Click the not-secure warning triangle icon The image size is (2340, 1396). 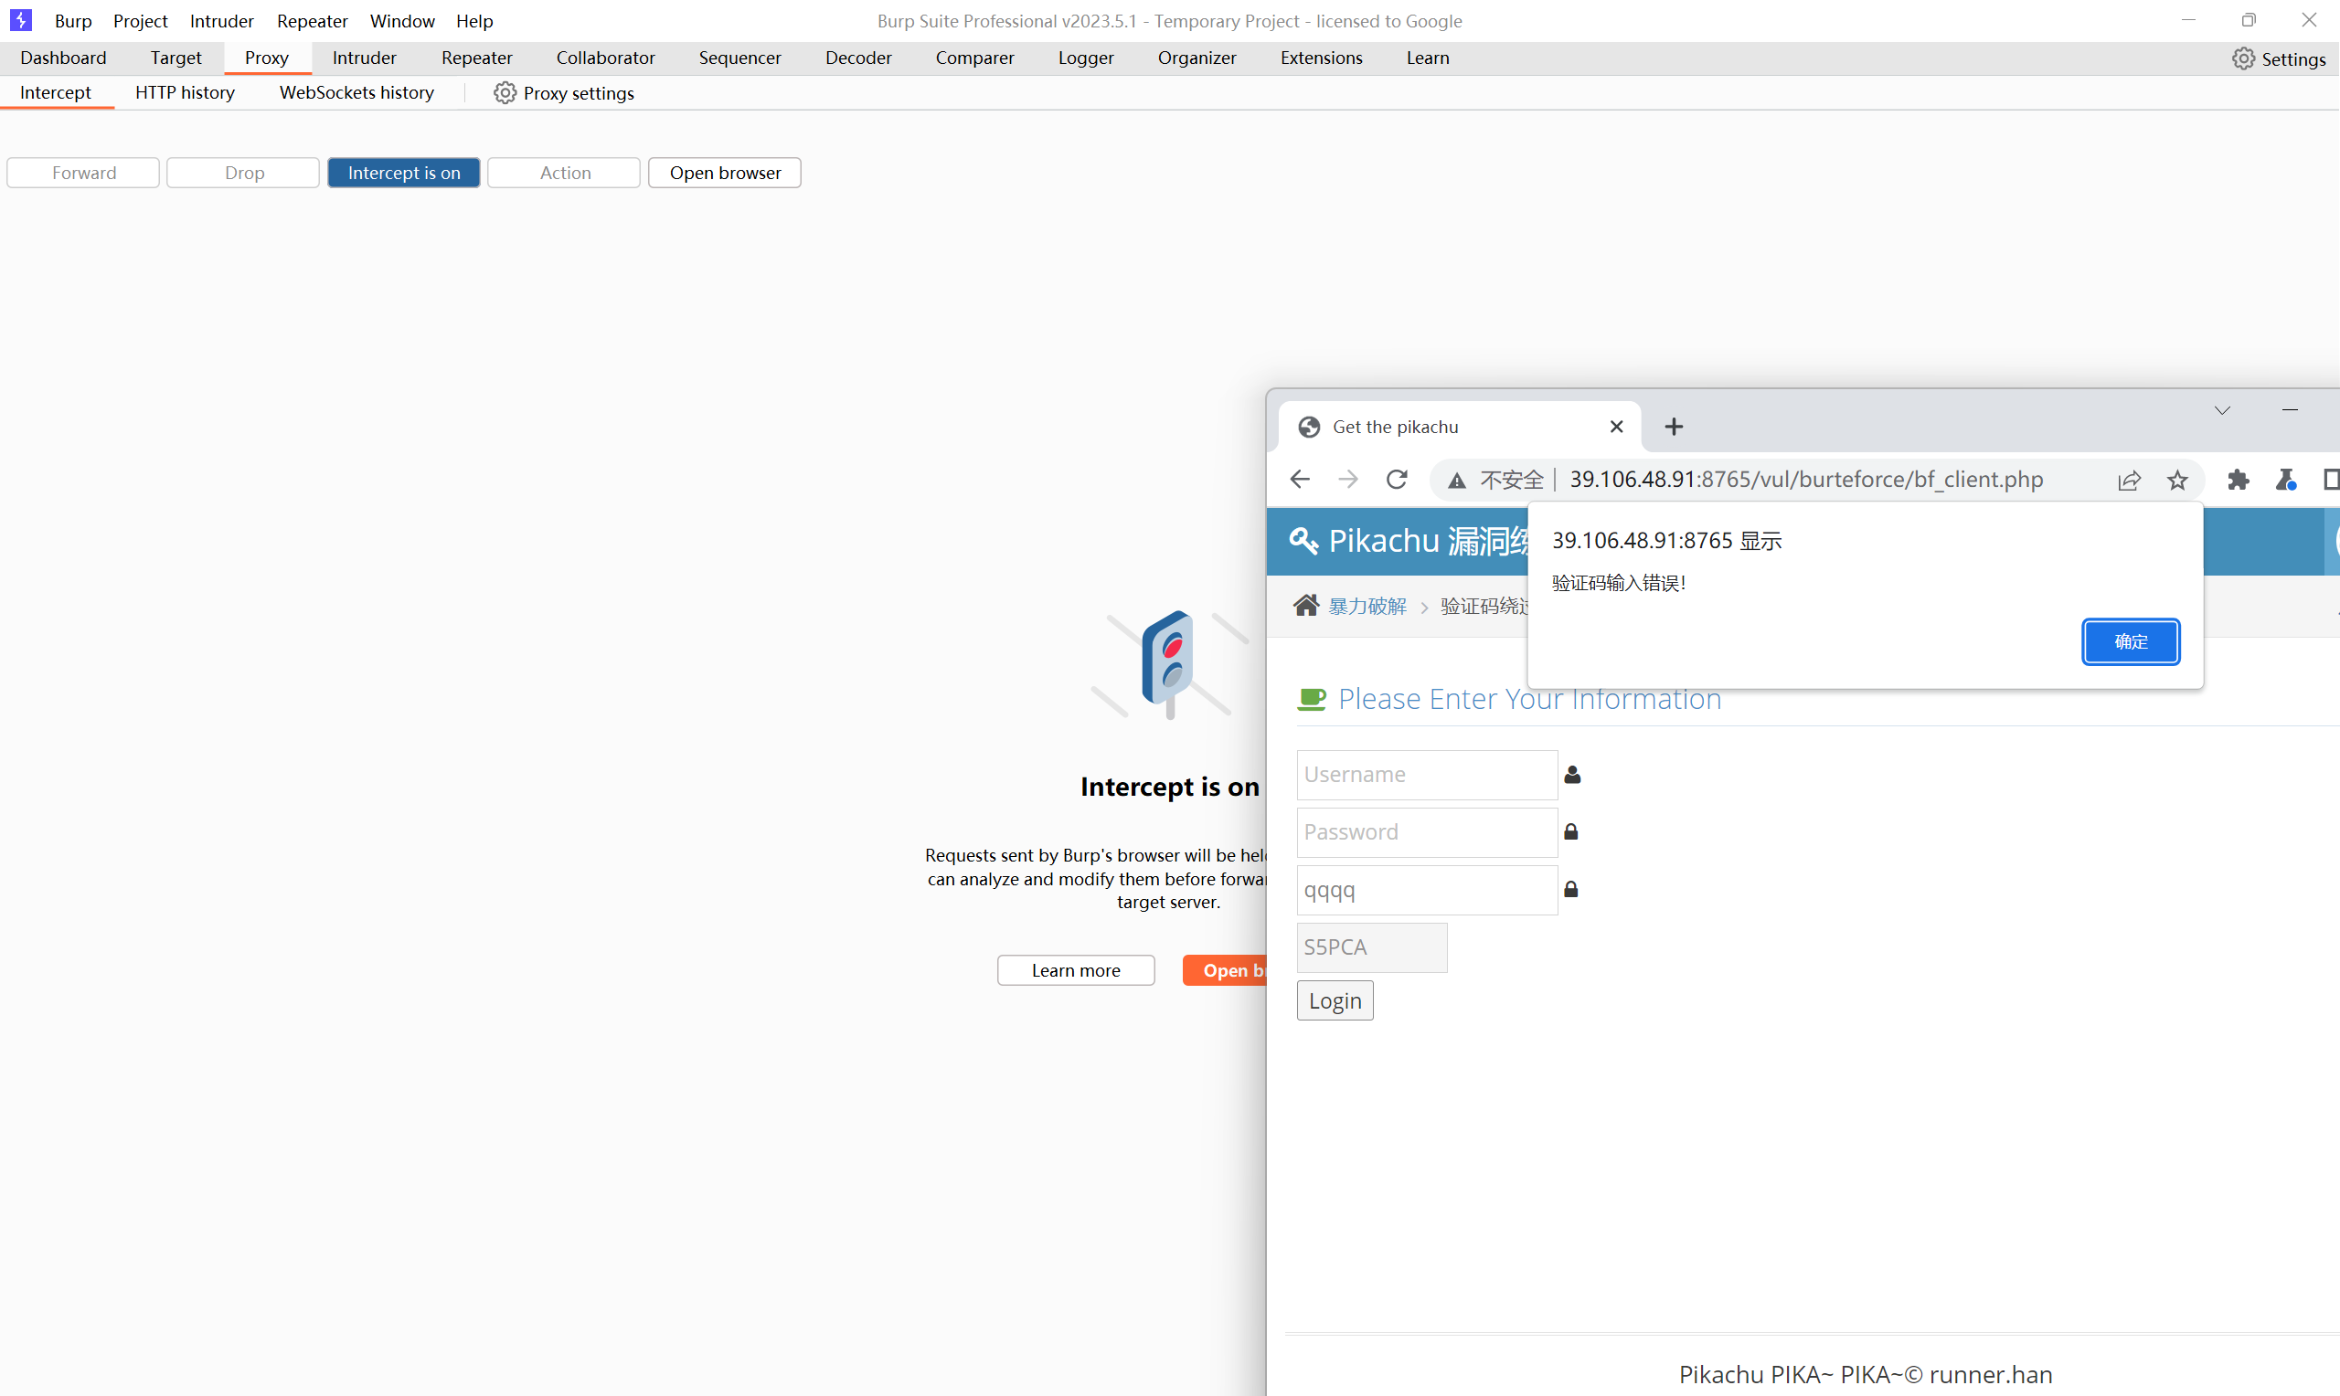1456,481
